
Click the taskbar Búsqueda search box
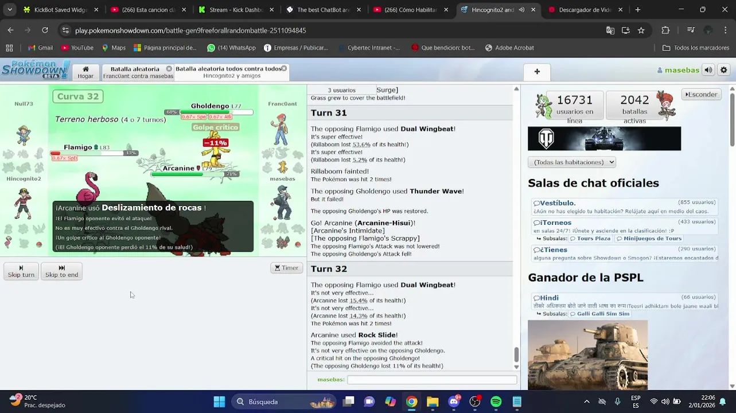coord(284,402)
